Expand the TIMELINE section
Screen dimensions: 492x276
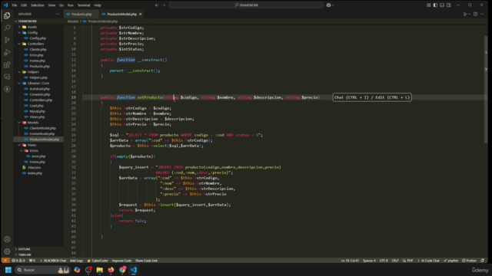point(25,255)
